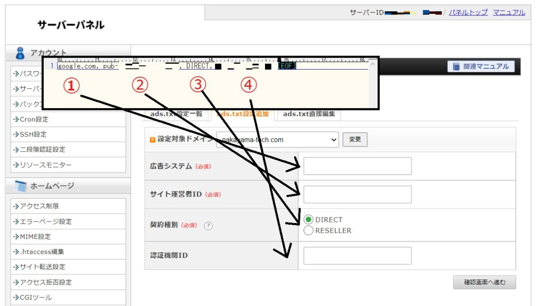
Task: Click the help question mark beside 契約種別
Action: tap(208, 225)
